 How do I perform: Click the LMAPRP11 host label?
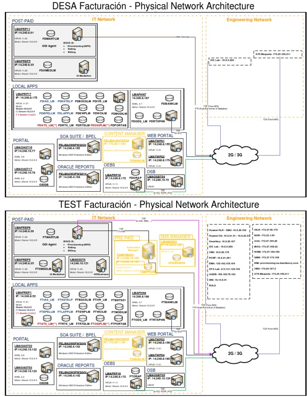pyautogui.click(x=22, y=29)
